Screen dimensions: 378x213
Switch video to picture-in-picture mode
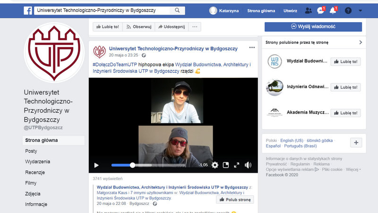tap(226, 165)
